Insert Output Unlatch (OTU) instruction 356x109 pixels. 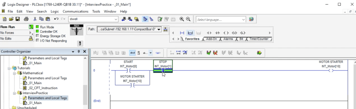[x=235, y=33]
